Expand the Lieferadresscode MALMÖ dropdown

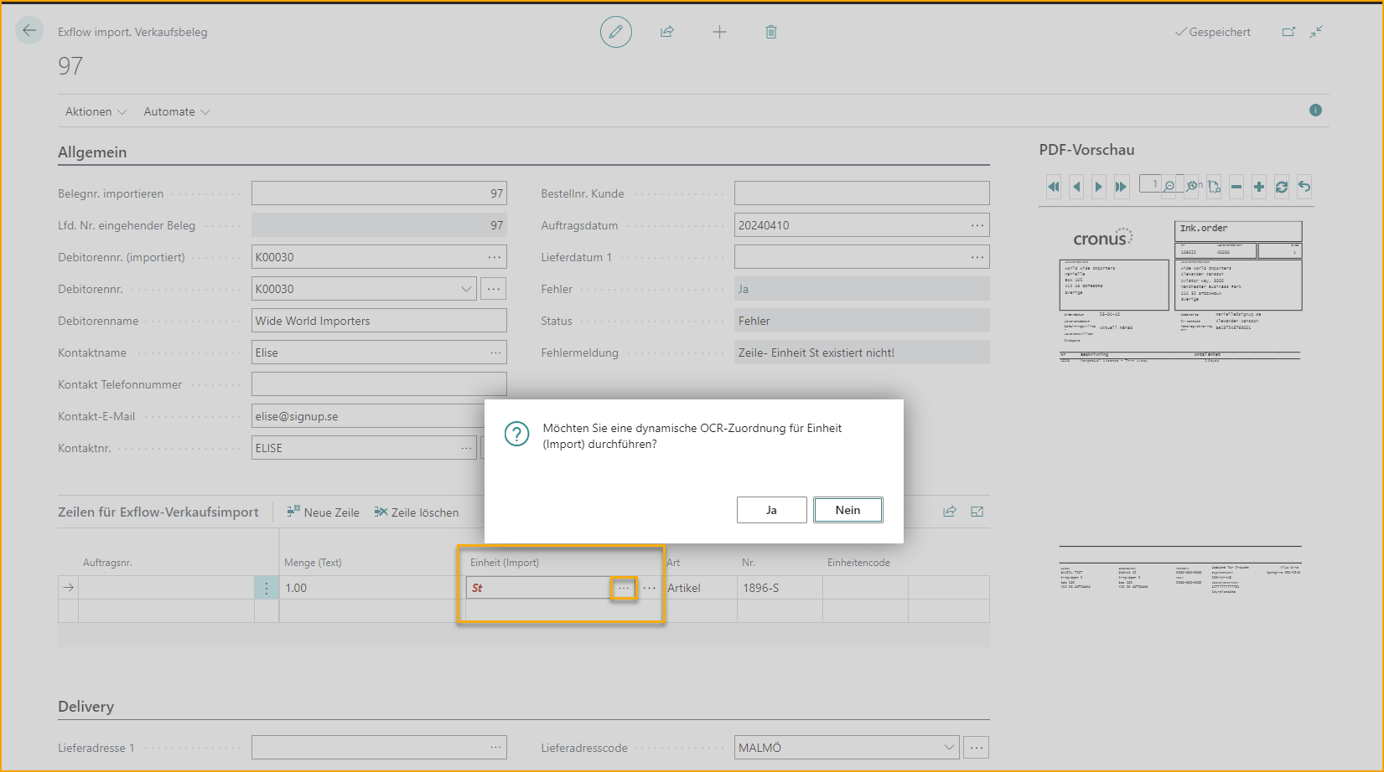click(x=948, y=747)
